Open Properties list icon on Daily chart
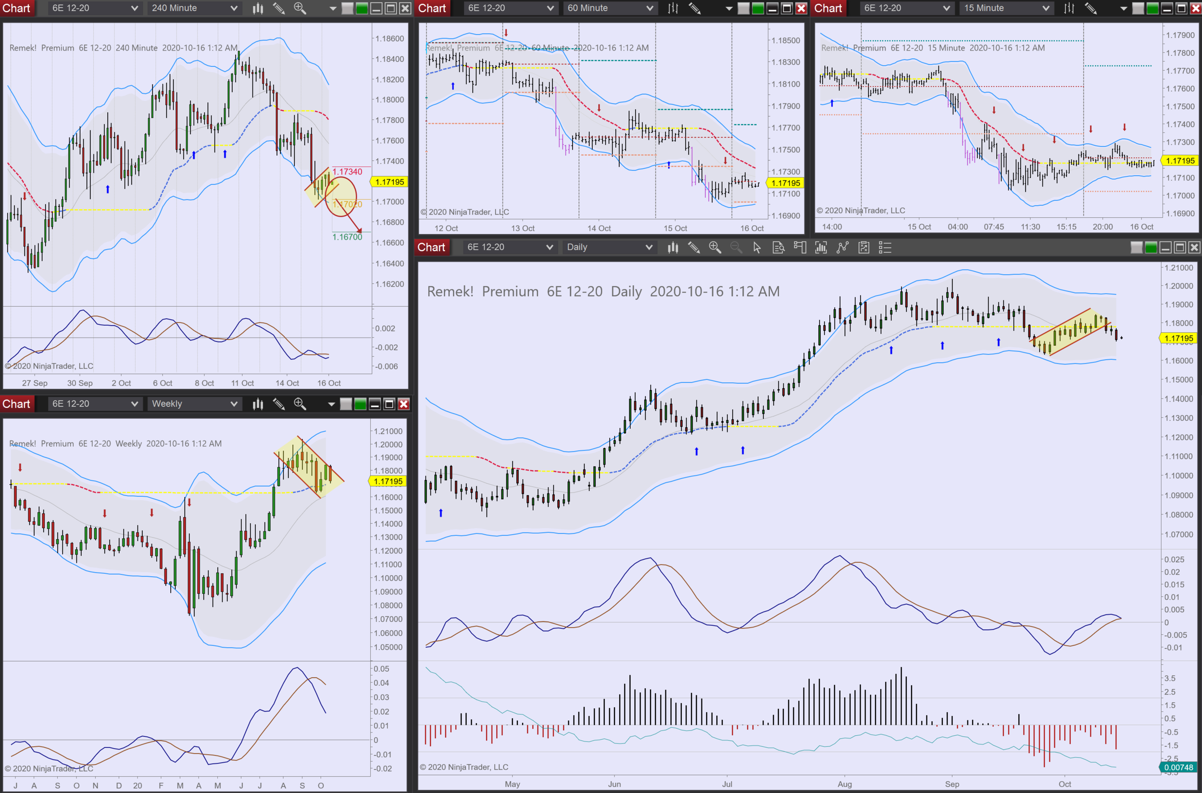The image size is (1202, 793). (x=885, y=247)
